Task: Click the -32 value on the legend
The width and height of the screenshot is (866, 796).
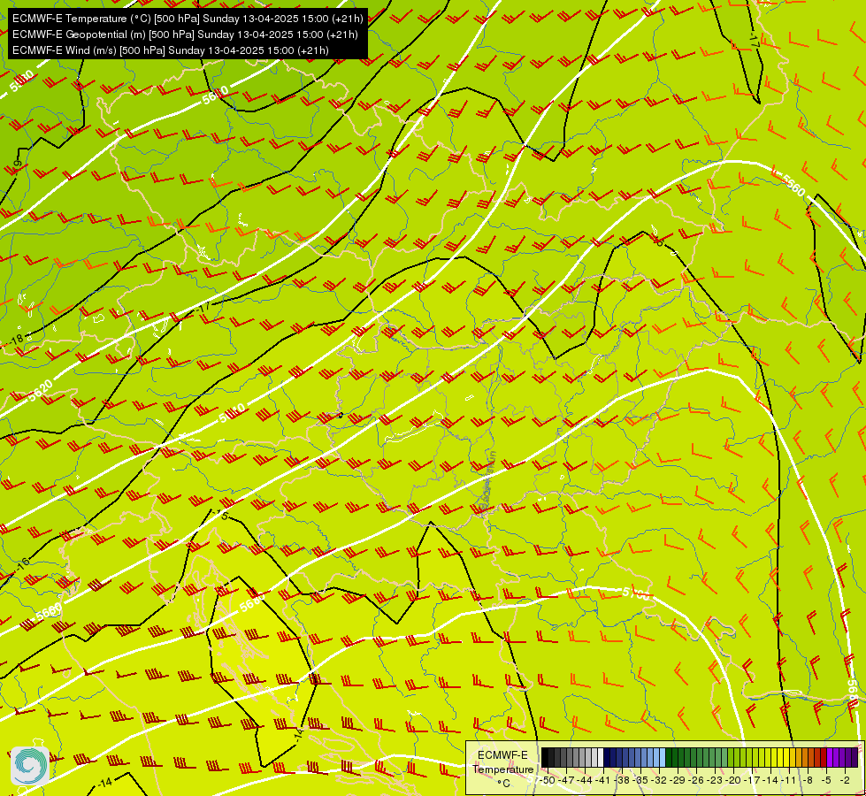Action: [659, 781]
